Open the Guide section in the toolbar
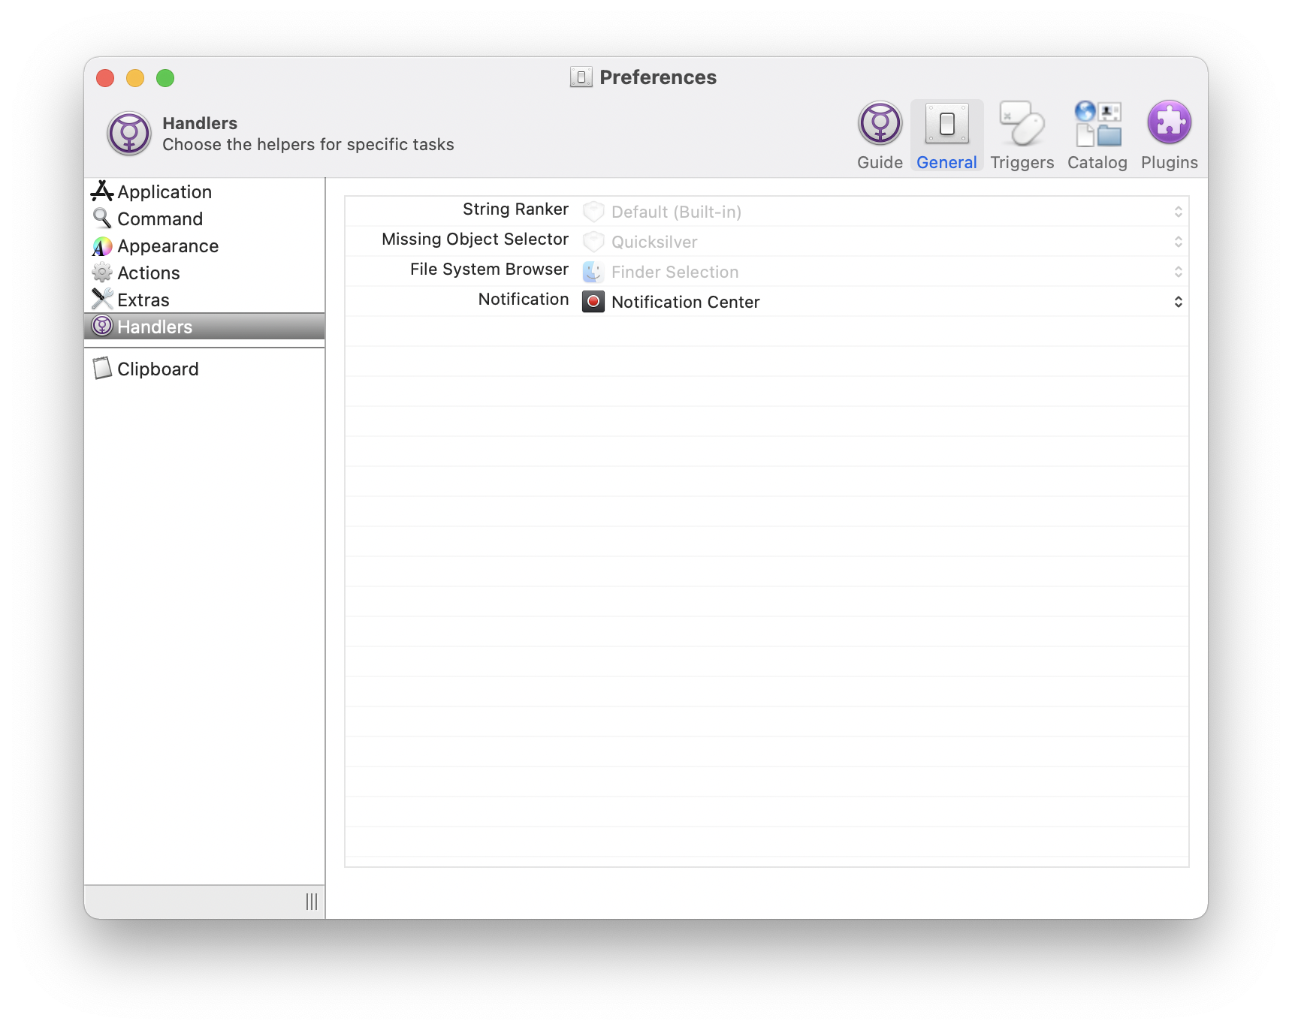The width and height of the screenshot is (1292, 1030). (879, 134)
